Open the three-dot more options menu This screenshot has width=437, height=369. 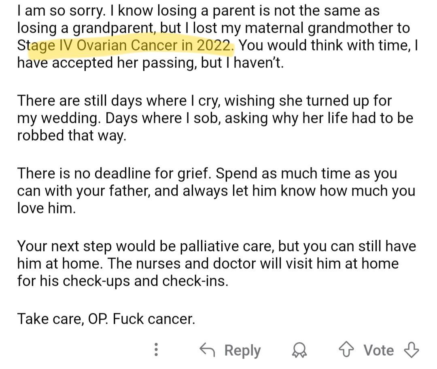pos(156,350)
